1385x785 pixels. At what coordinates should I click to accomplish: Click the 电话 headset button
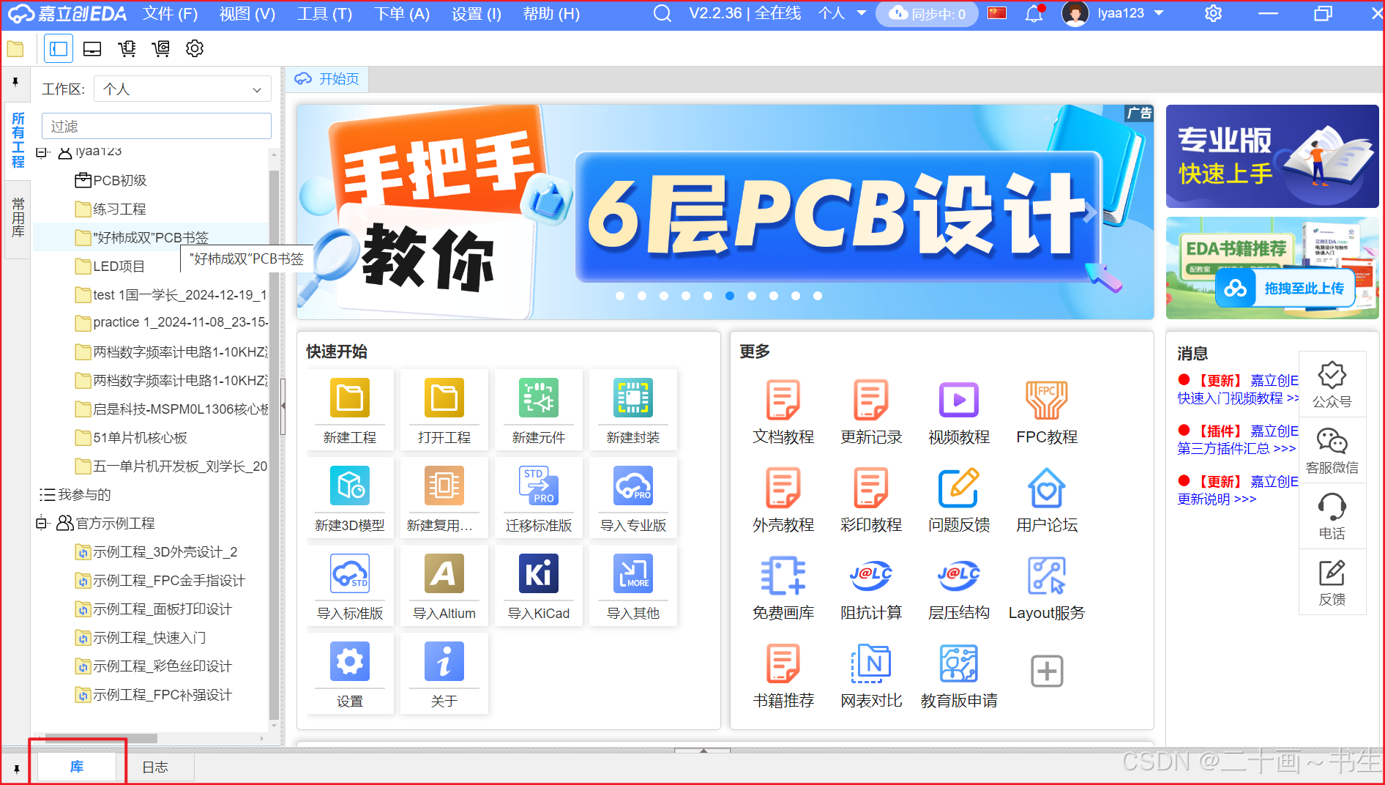[1332, 517]
